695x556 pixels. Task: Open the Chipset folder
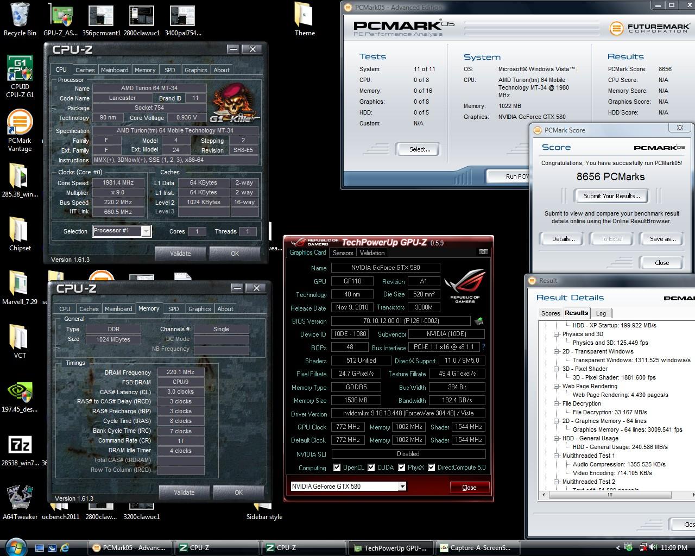(x=20, y=234)
